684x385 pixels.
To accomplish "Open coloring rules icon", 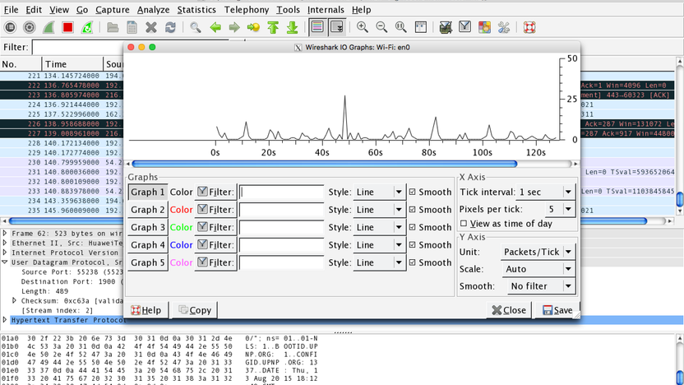I will pyautogui.click(x=484, y=27).
